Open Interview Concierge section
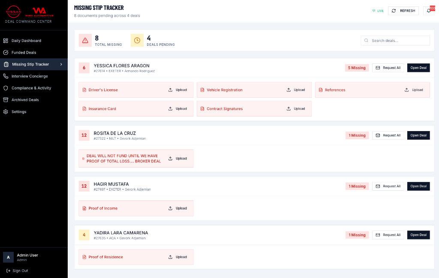This screenshot has width=439, height=278. point(34,76)
